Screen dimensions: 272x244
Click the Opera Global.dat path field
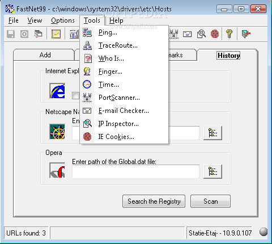(x=135, y=171)
